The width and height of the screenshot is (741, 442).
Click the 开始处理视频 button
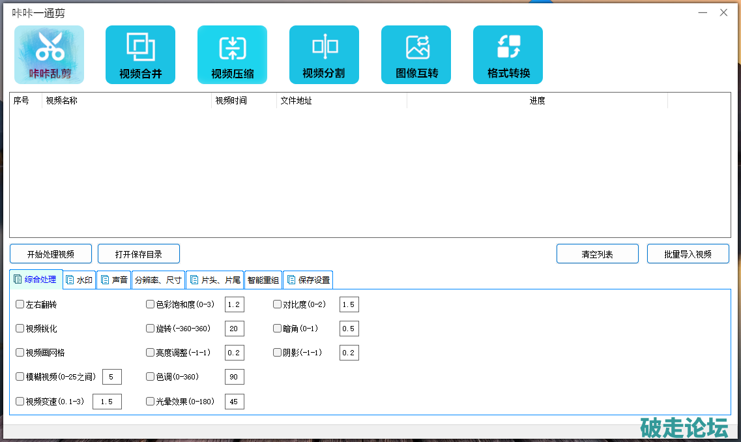(51, 254)
